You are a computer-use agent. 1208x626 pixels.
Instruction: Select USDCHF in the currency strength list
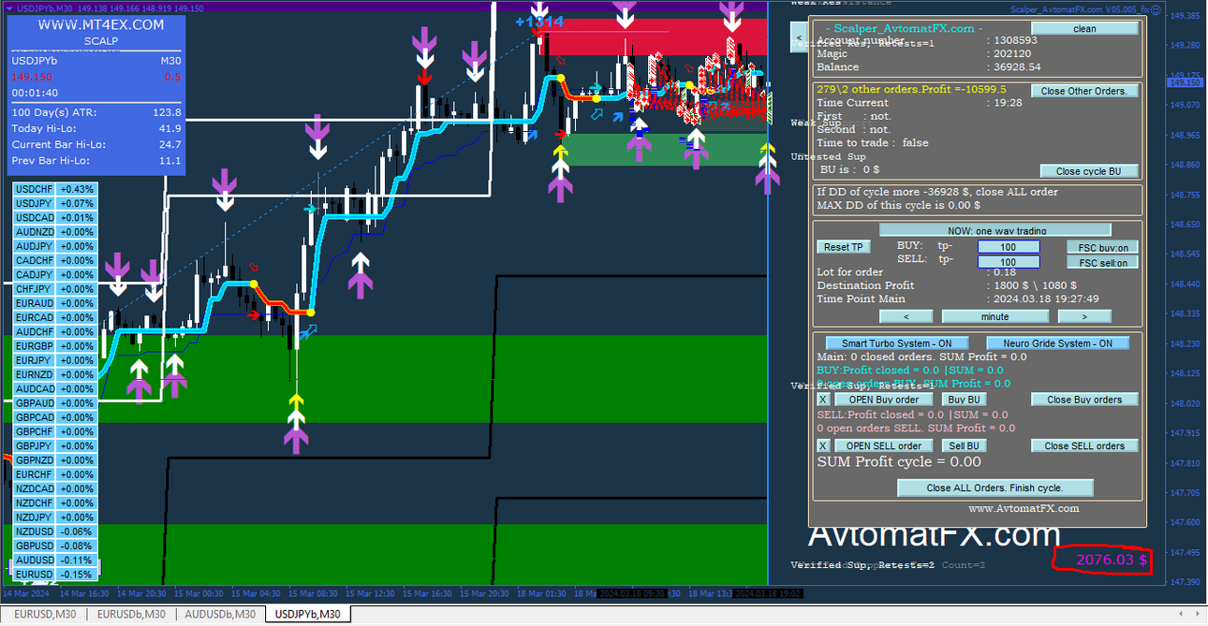[35, 189]
